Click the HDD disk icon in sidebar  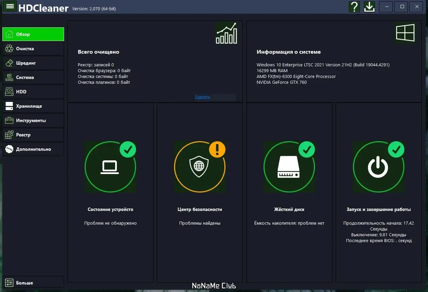(x=9, y=92)
